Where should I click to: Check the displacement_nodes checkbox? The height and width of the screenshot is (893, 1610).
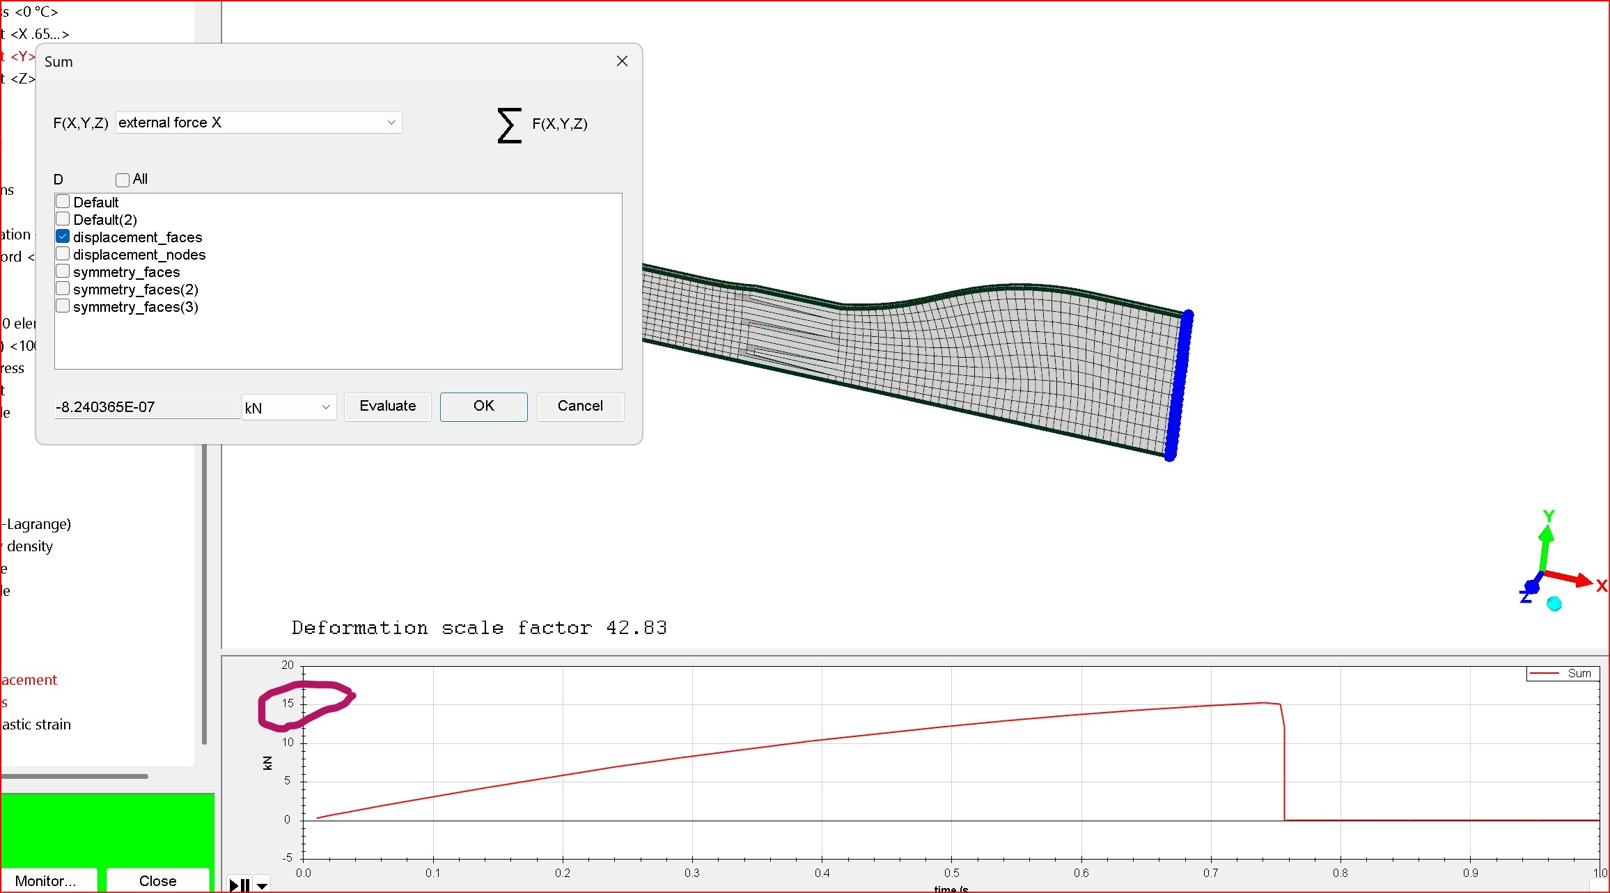point(63,254)
